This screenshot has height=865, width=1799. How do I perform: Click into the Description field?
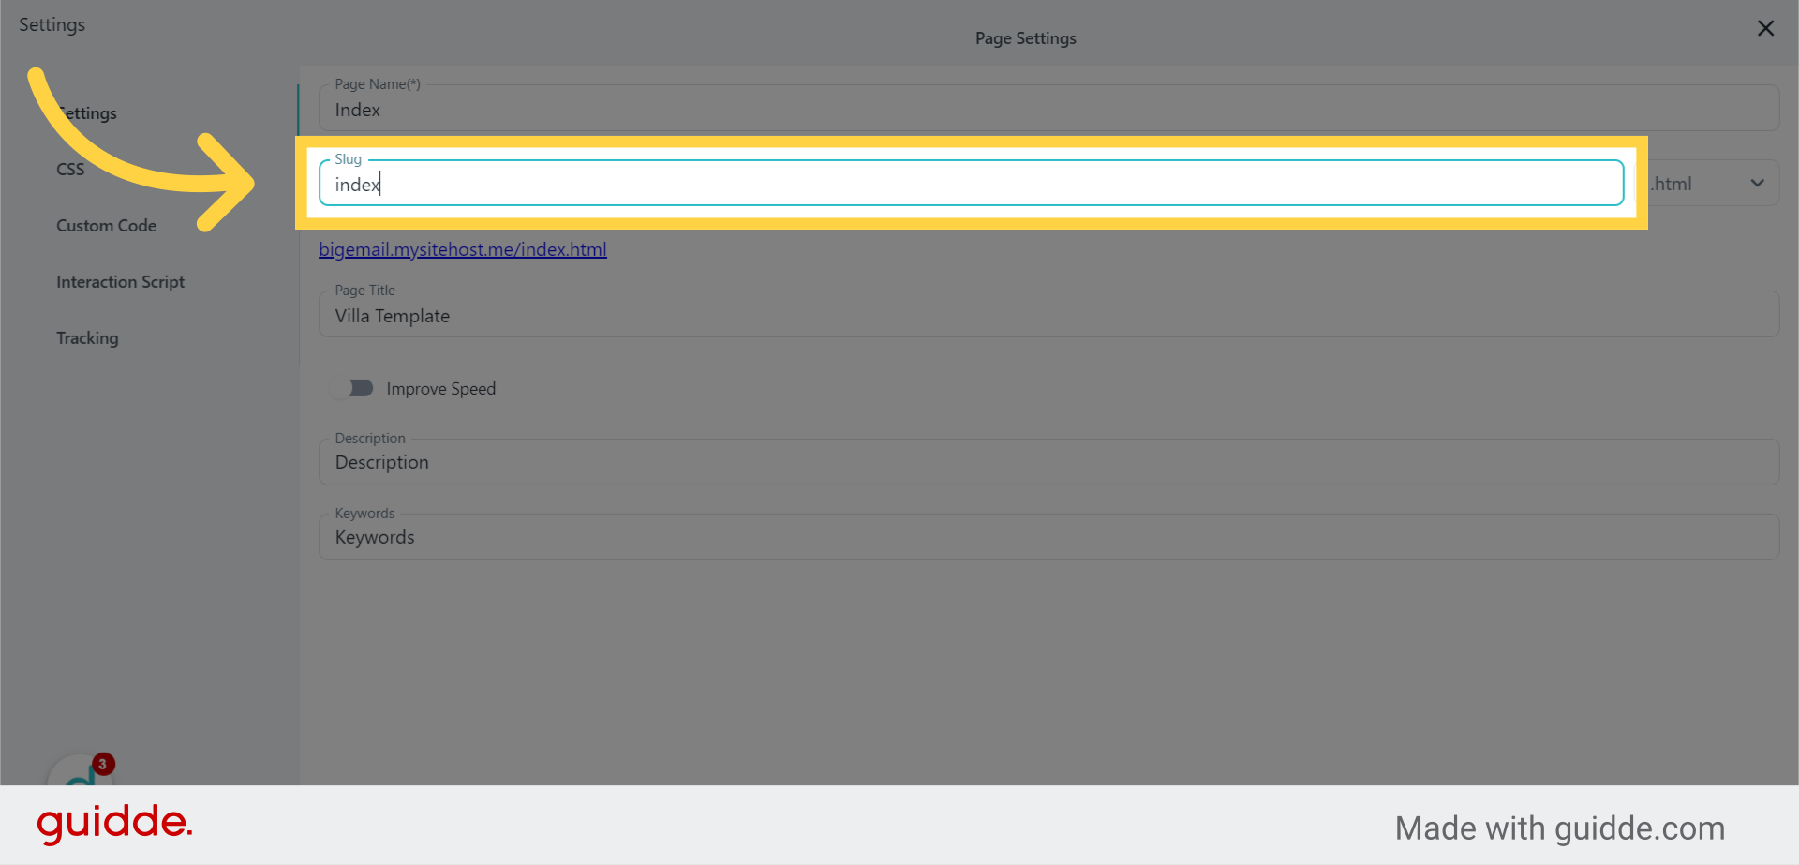[1048, 463]
